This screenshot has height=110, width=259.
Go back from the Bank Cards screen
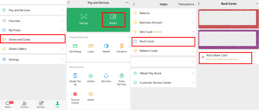(199, 3)
